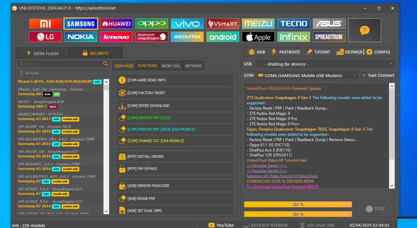Select Samsung A3 2017 model entry

tap(34, 119)
